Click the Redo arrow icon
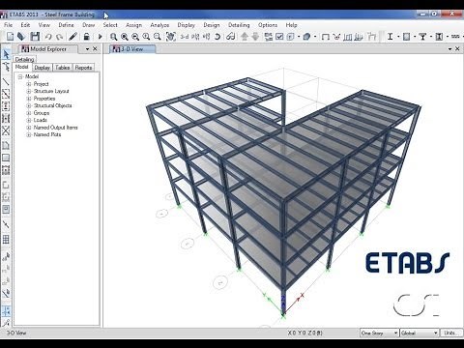 tap(59, 37)
